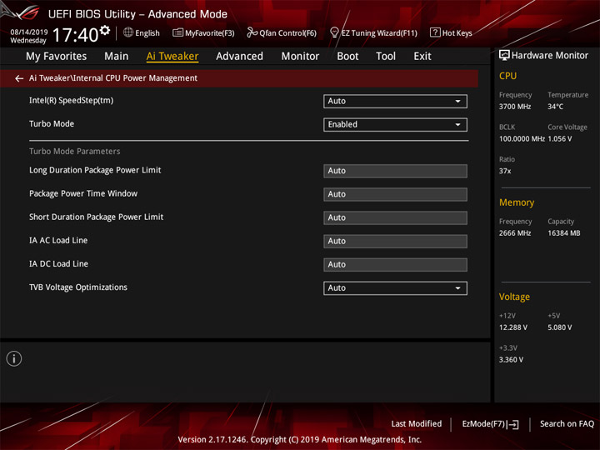Click the Hot Keys question mark icon
This screenshot has width=600, height=450.
[x=435, y=32]
